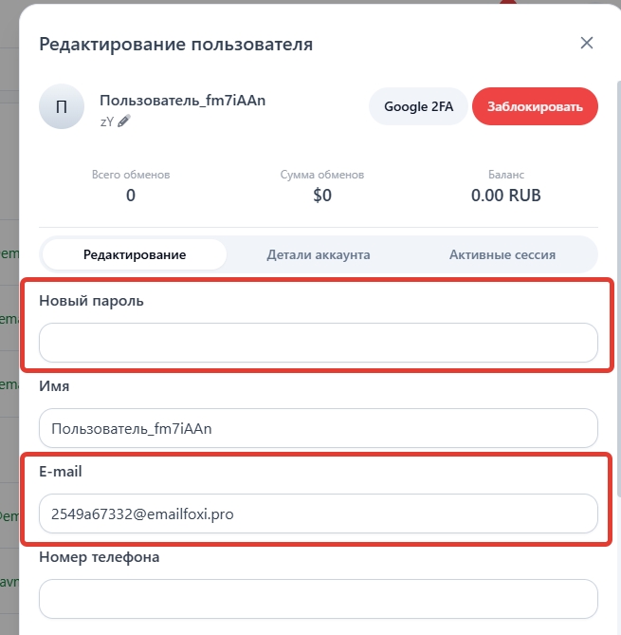Viewport: 621px width, 635px height.
Task: Click the Редактирование пользователя dialog title
Action: pyautogui.click(x=175, y=44)
